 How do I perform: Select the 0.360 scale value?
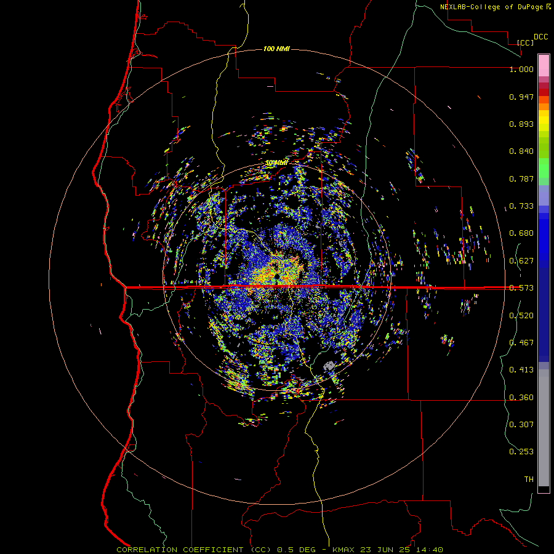pos(521,398)
